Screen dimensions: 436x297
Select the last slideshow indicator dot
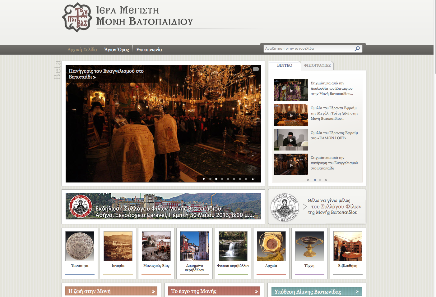[246, 179]
